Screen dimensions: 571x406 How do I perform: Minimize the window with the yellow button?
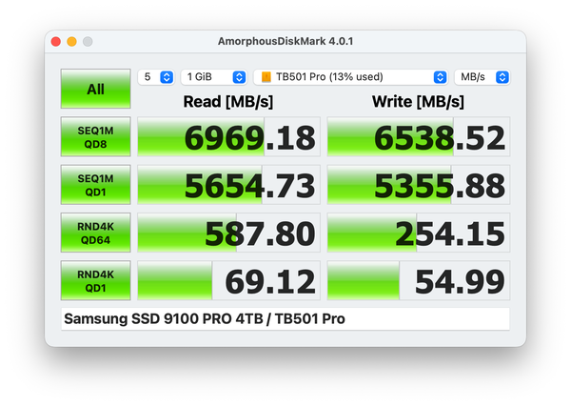click(71, 42)
